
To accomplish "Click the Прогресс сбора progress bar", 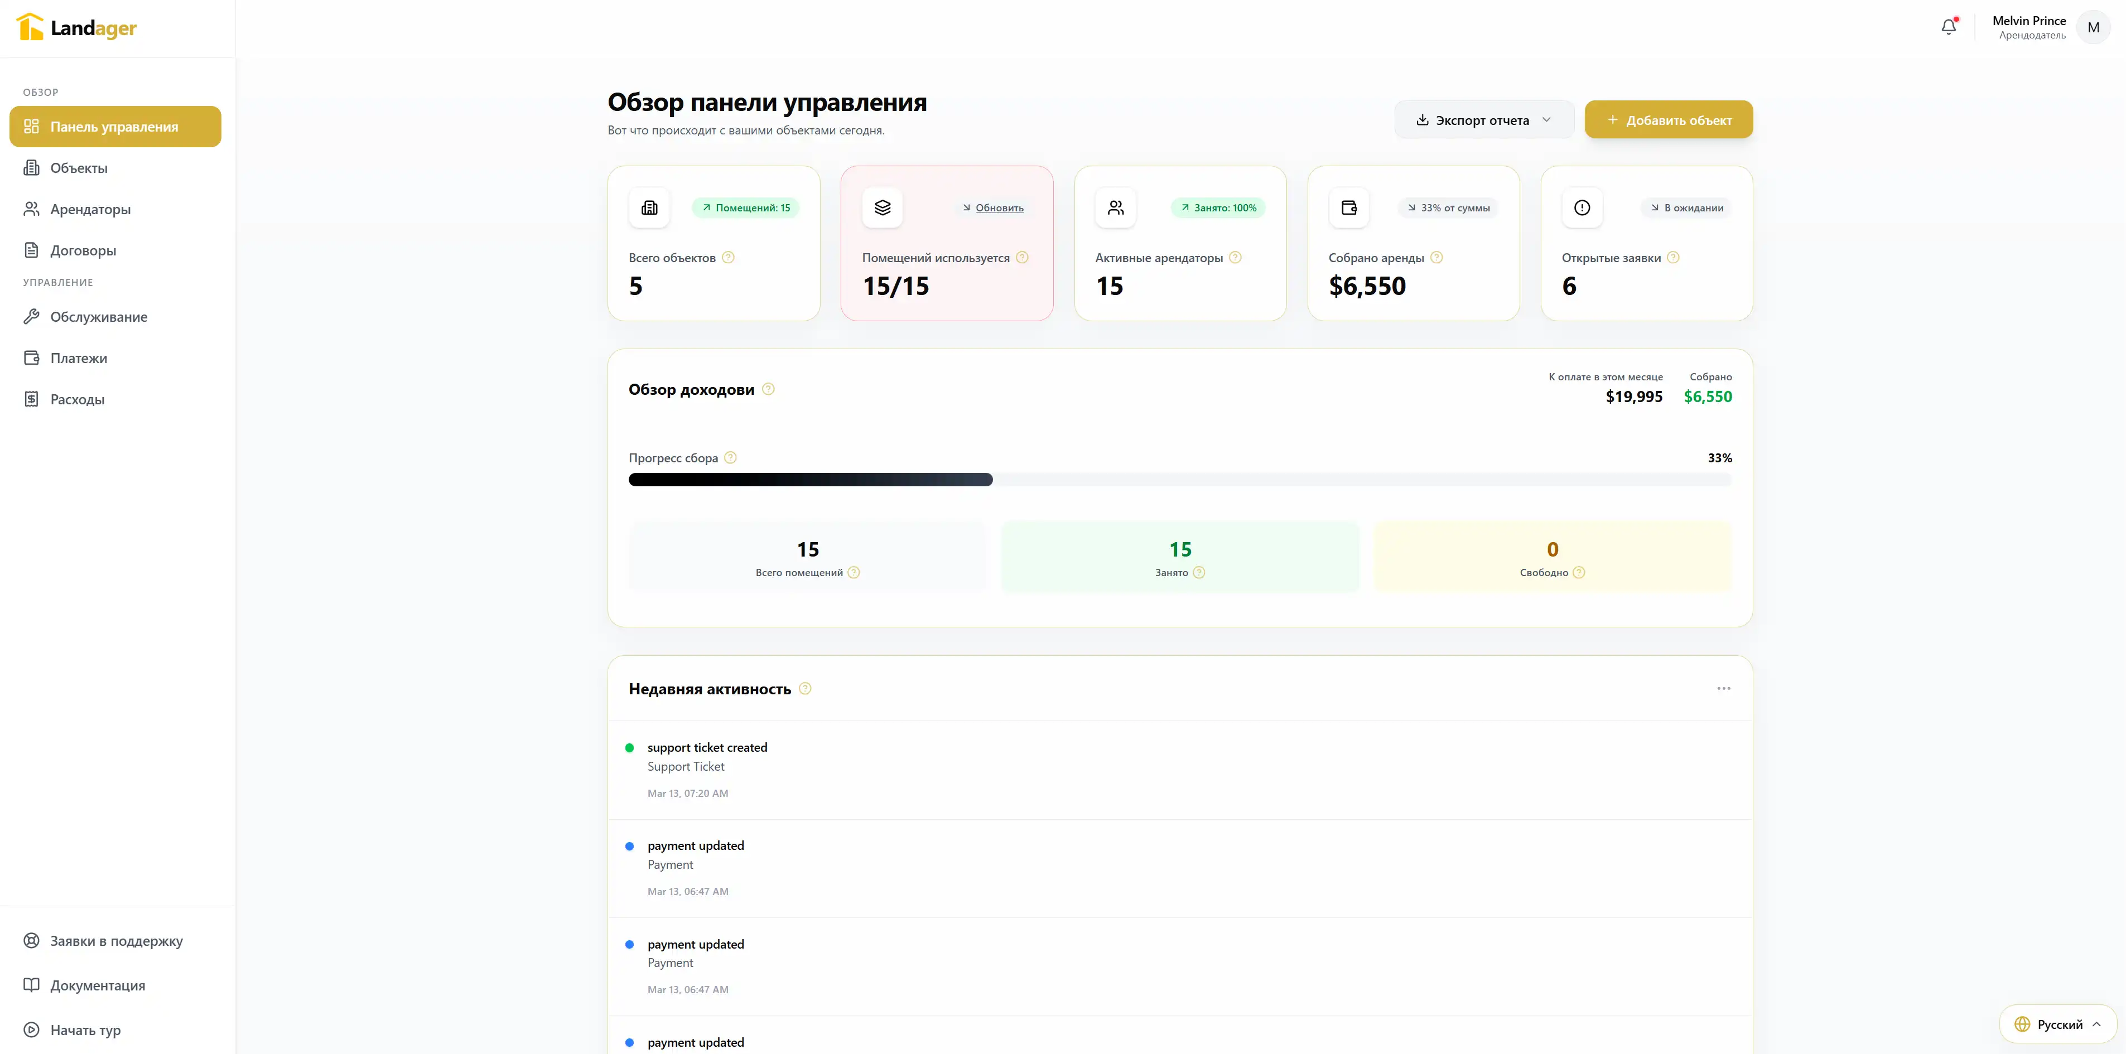I will pyautogui.click(x=1179, y=479).
